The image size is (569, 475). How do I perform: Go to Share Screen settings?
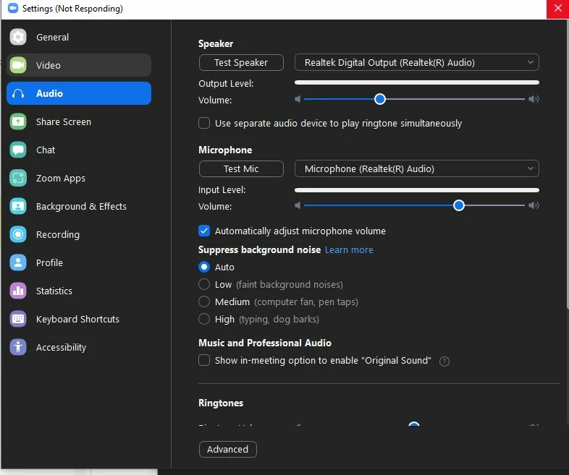pyautogui.click(x=79, y=121)
